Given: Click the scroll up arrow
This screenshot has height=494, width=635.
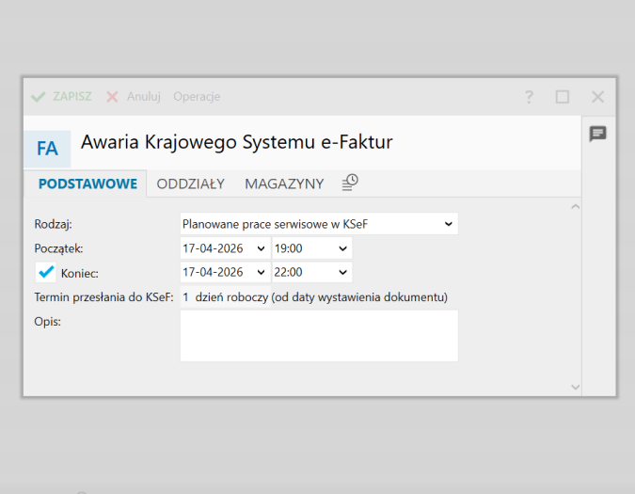Looking at the screenshot, I should pyautogui.click(x=575, y=206).
